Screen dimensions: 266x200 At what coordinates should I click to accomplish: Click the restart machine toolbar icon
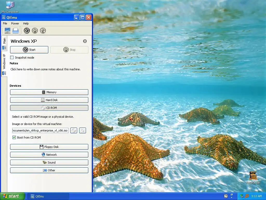coord(43,31)
